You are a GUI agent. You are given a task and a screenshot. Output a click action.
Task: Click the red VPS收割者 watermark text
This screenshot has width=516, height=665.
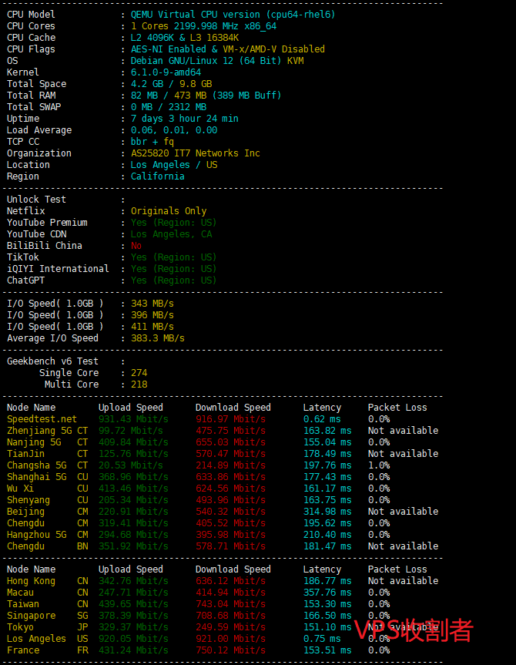pyautogui.click(x=413, y=630)
